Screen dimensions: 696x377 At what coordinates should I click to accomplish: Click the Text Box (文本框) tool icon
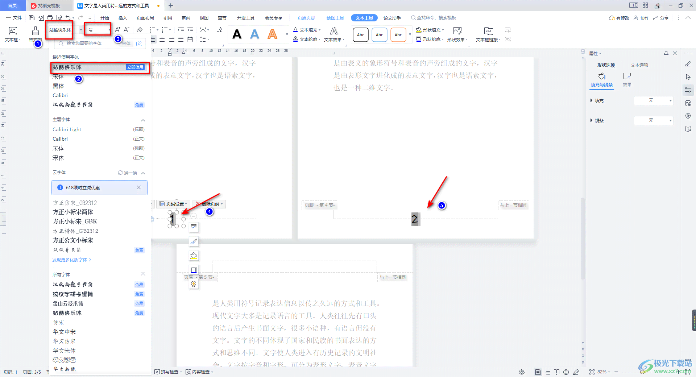13,31
